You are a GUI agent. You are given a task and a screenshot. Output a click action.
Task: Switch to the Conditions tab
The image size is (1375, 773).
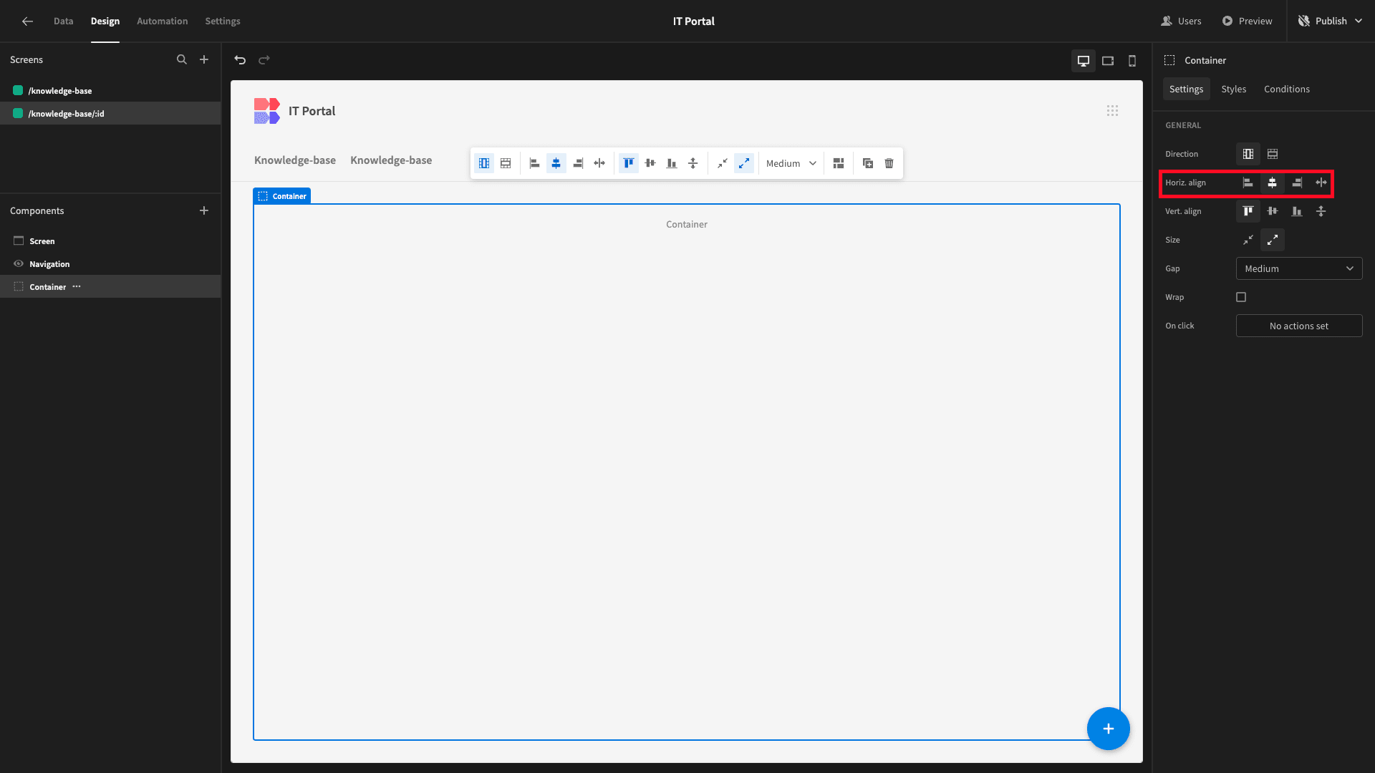(x=1286, y=89)
